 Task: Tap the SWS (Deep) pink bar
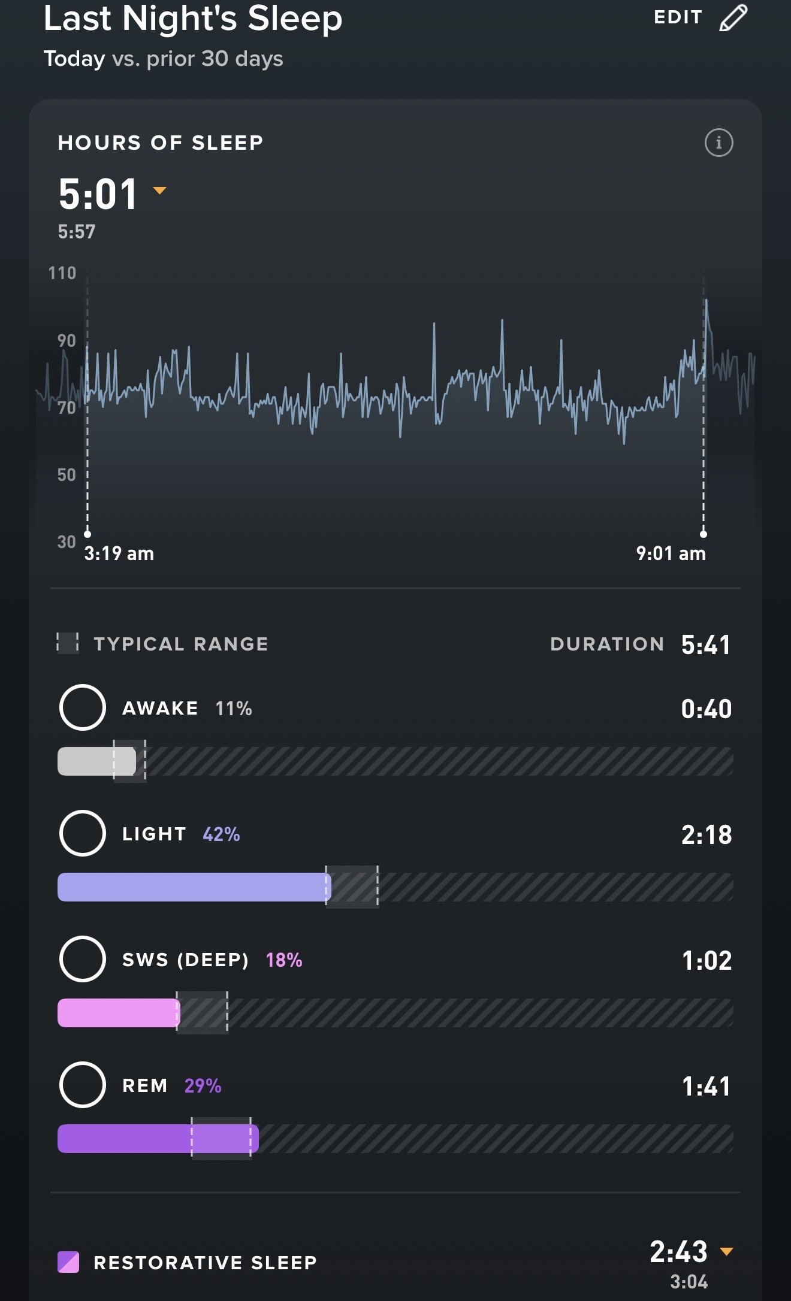click(x=118, y=1013)
